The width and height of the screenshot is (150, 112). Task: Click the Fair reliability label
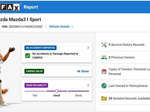[x=35, y=95]
